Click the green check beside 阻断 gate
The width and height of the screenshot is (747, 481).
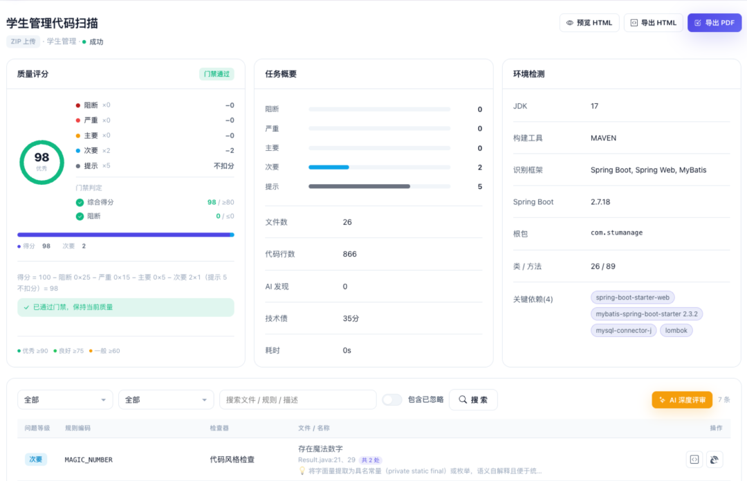point(80,216)
